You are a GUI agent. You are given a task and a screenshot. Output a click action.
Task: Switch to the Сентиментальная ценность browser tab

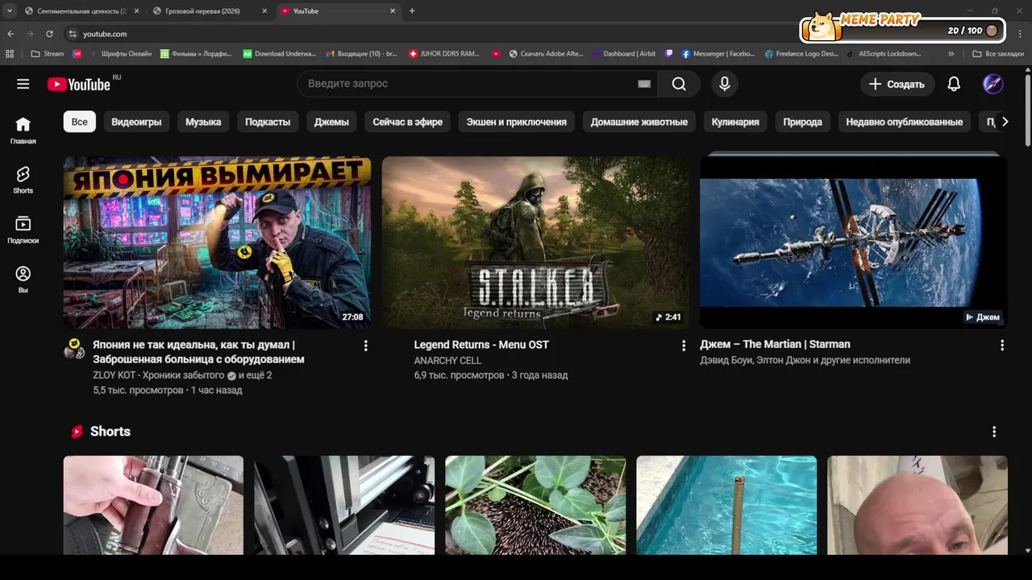pyautogui.click(x=81, y=11)
